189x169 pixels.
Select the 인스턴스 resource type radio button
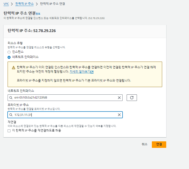pos(9,52)
